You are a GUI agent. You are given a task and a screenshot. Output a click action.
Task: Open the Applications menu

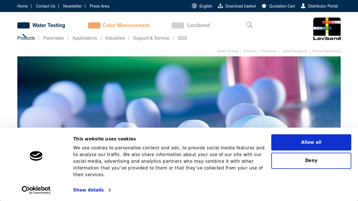pyautogui.click(x=85, y=38)
